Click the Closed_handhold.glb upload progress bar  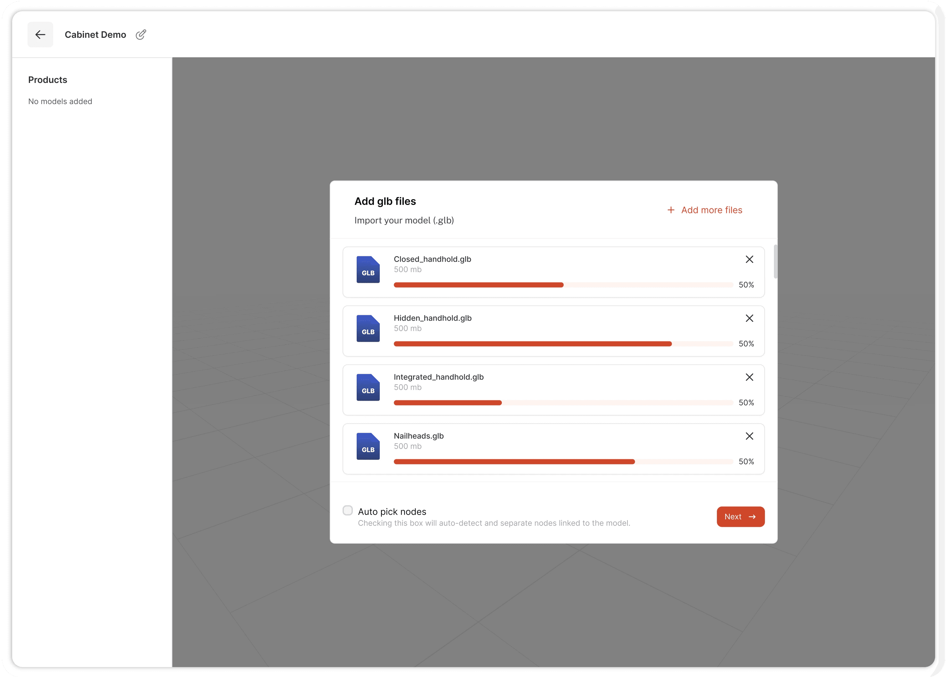563,285
